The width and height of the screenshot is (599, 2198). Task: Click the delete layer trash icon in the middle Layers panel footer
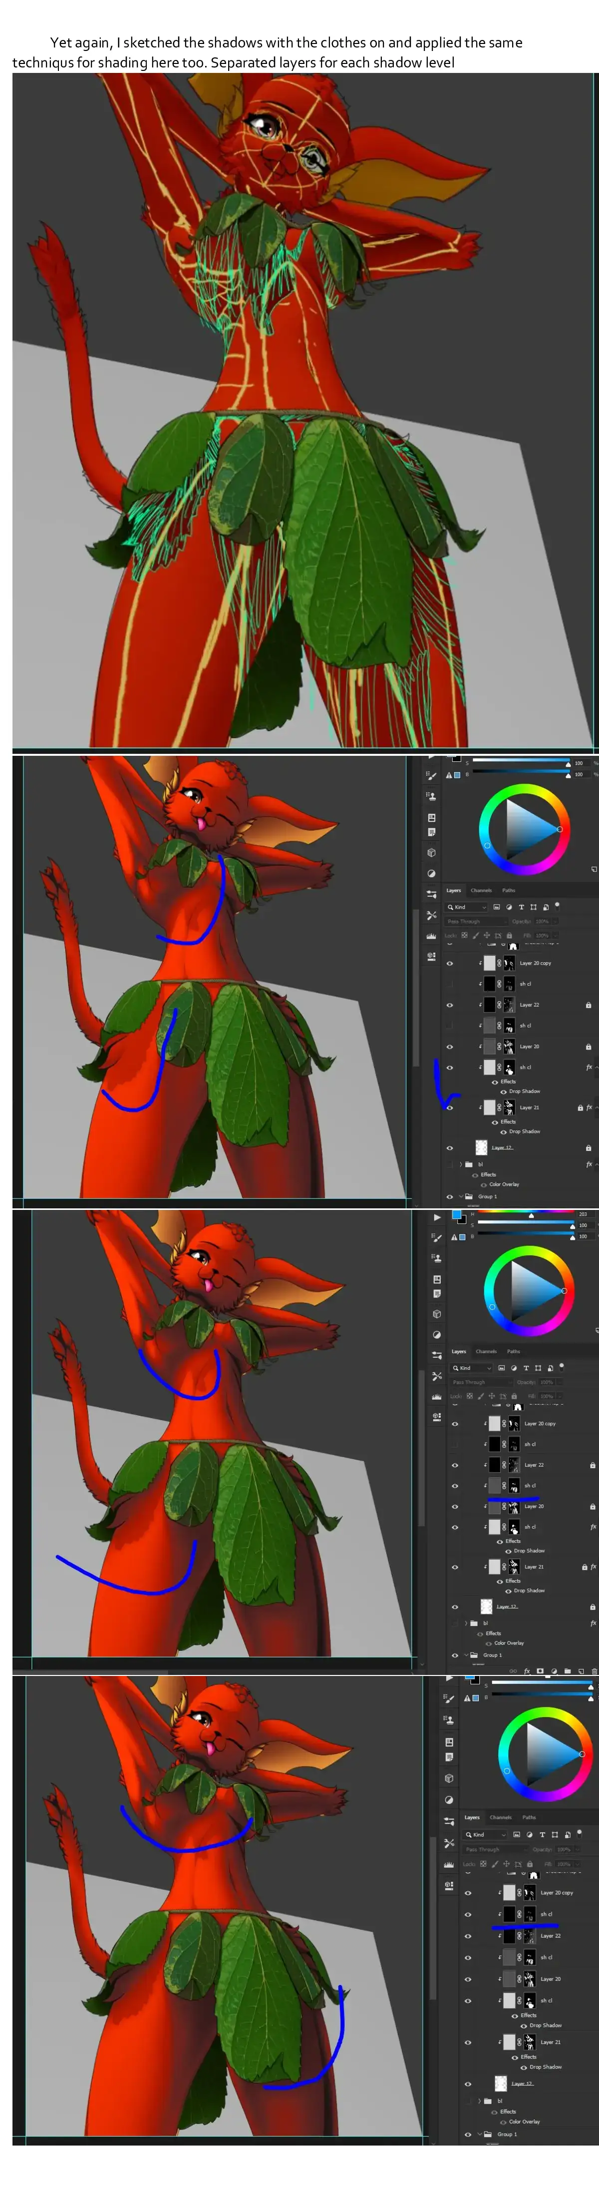pos(594,1671)
